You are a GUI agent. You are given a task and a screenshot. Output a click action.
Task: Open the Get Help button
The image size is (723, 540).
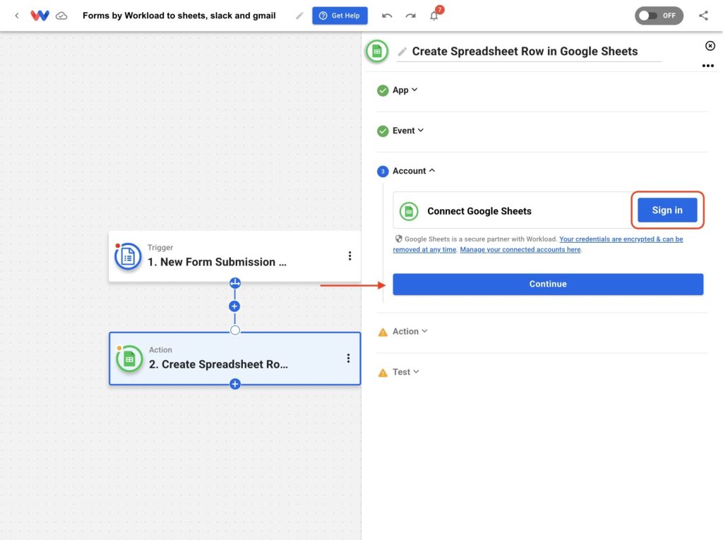(x=340, y=16)
